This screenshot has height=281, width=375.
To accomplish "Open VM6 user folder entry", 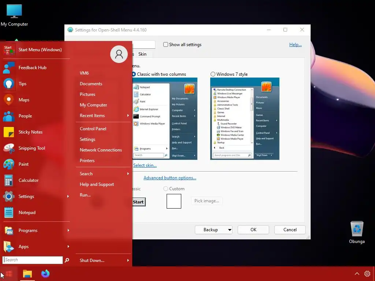I will pos(84,73).
